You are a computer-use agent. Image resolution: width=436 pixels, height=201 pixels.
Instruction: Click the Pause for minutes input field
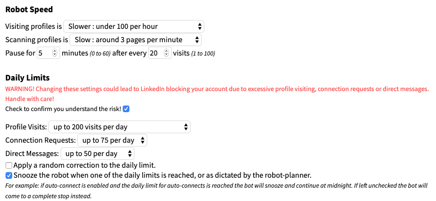click(48, 53)
